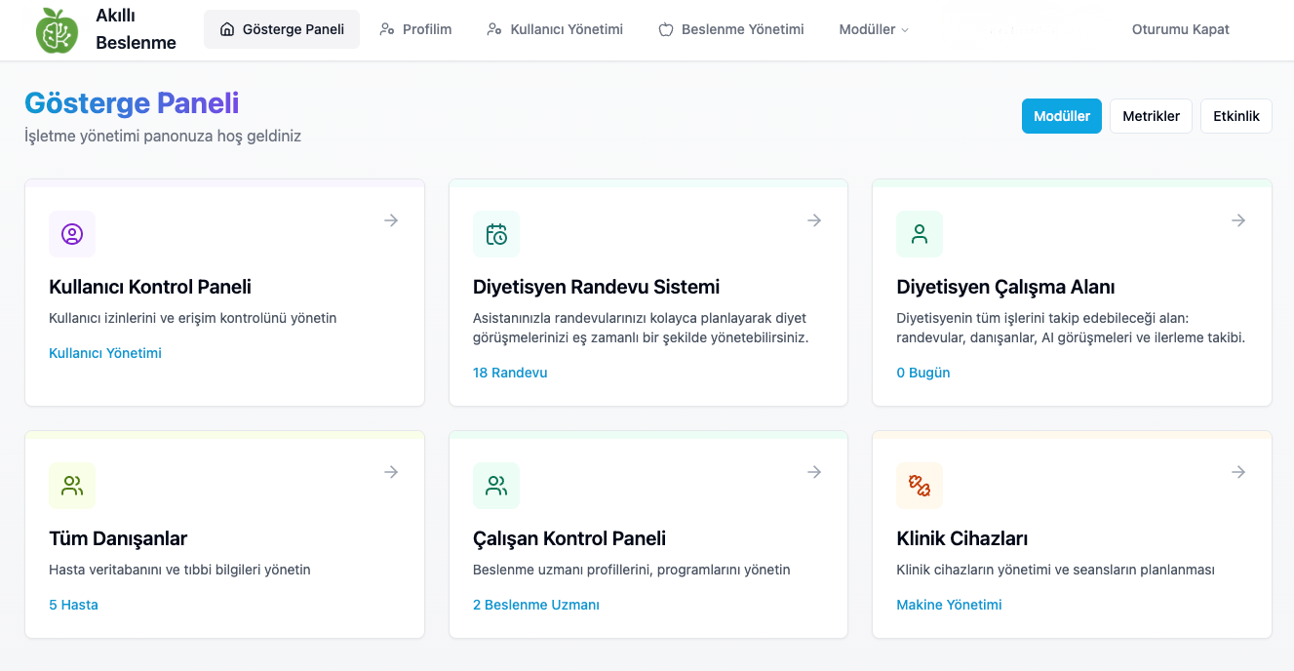Click the people icon on Tüm Danışanlar card
1294x671 pixels.
72,486
